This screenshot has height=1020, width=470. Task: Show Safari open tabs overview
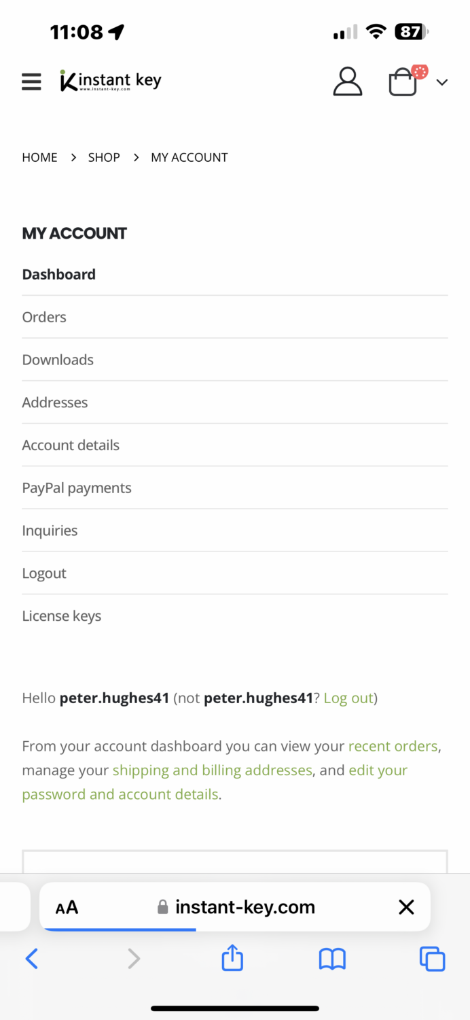tap(432, 959)
